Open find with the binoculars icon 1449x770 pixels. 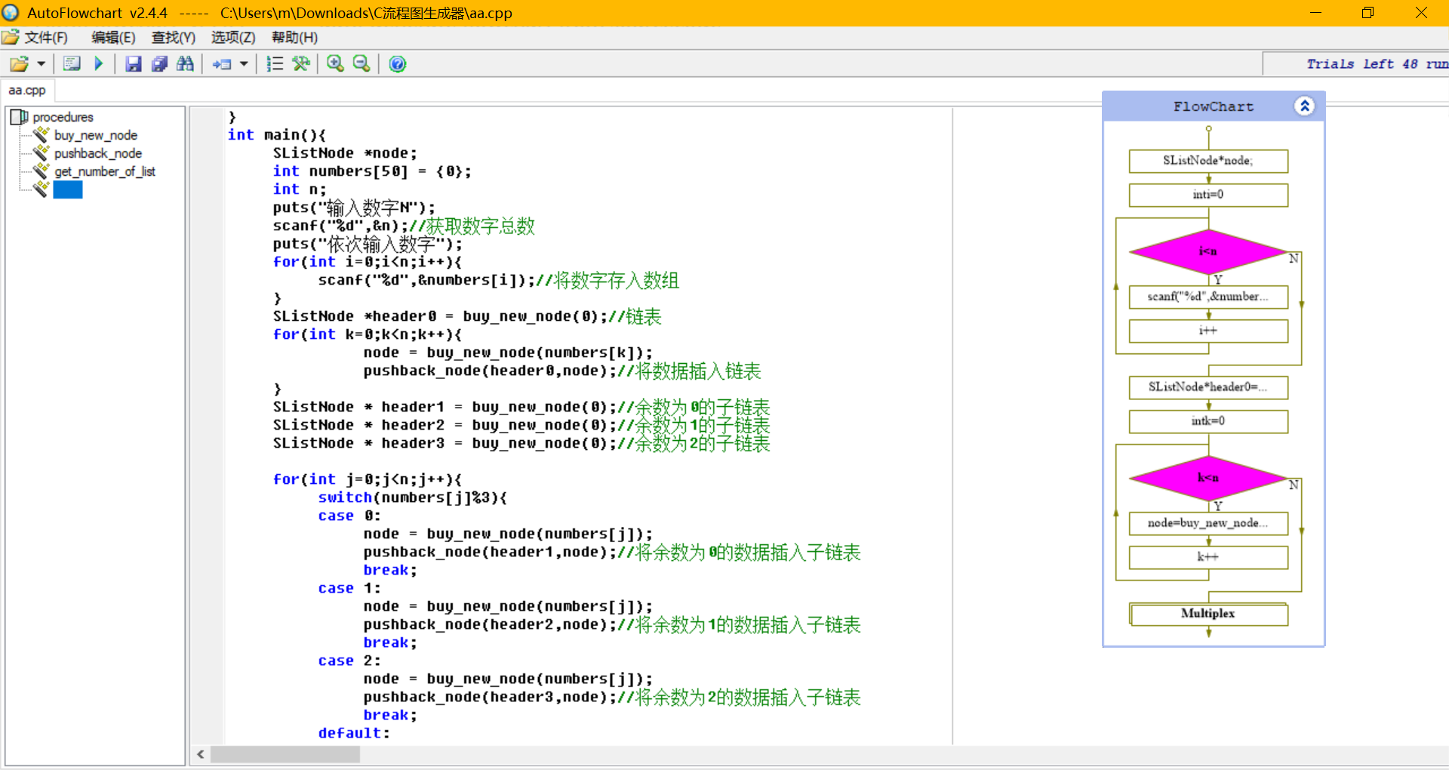185,64
